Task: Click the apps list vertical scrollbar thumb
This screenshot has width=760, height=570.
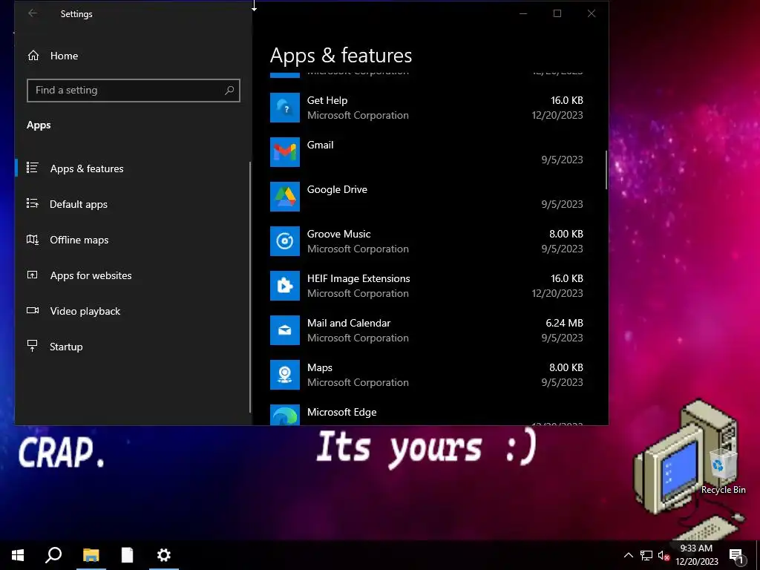Action: click(x=606, y=170)
